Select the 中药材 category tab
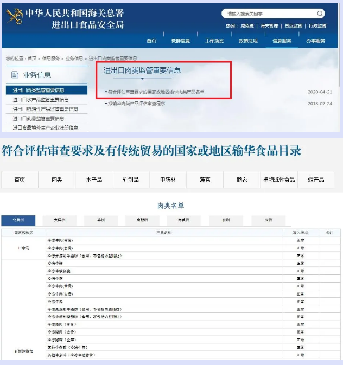This screenshot has width=343, height=365. coord(168,180)
